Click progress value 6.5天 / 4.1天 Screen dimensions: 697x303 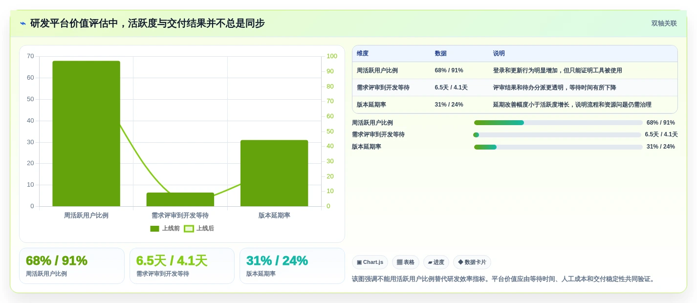pos(661,135)
